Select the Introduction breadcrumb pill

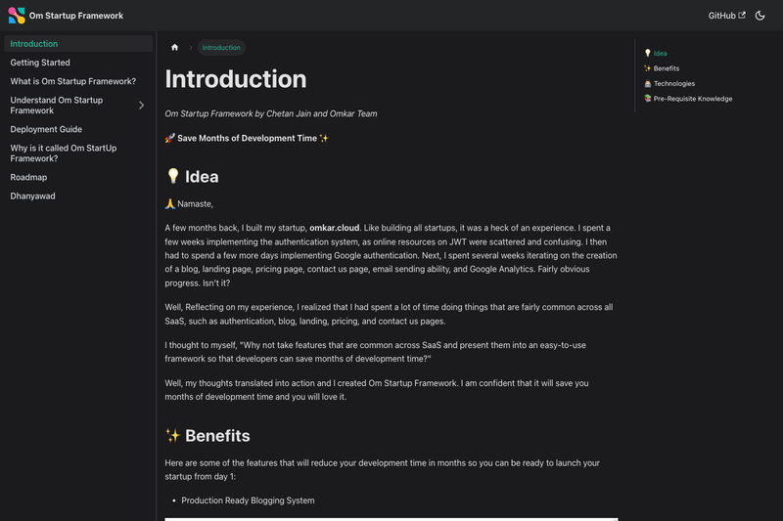(x=221, y=47)
